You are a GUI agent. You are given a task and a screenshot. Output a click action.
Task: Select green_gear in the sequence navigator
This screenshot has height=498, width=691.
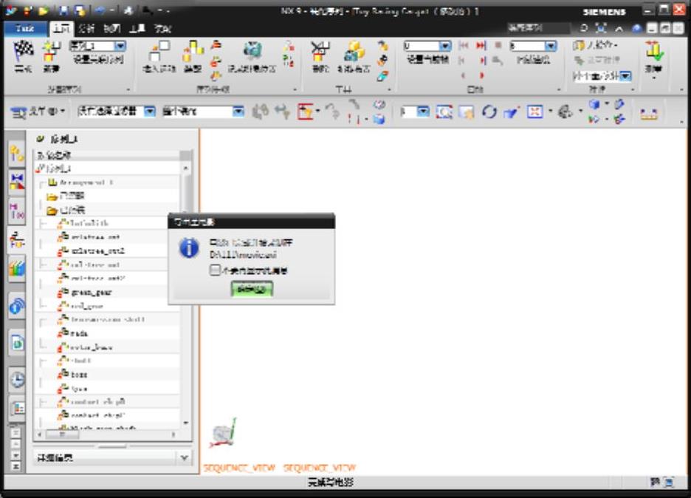click(x=92, y=293)
